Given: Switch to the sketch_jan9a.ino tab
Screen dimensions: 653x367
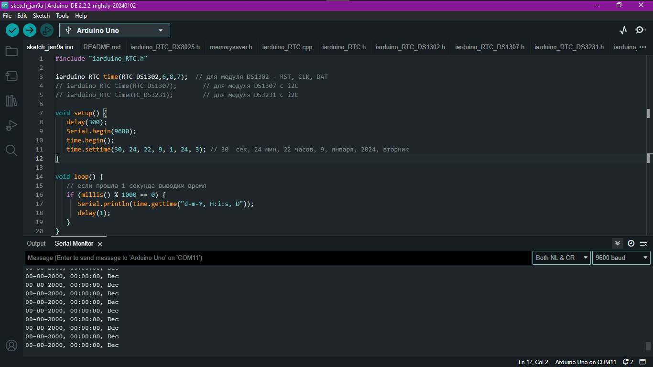Looking at the screenshot, I should coord(50,47).
